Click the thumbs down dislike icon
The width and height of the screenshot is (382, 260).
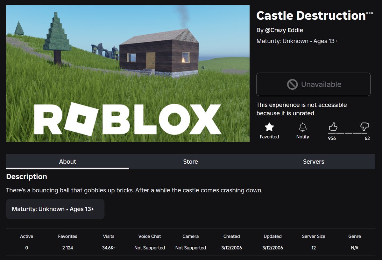point(364,127)
